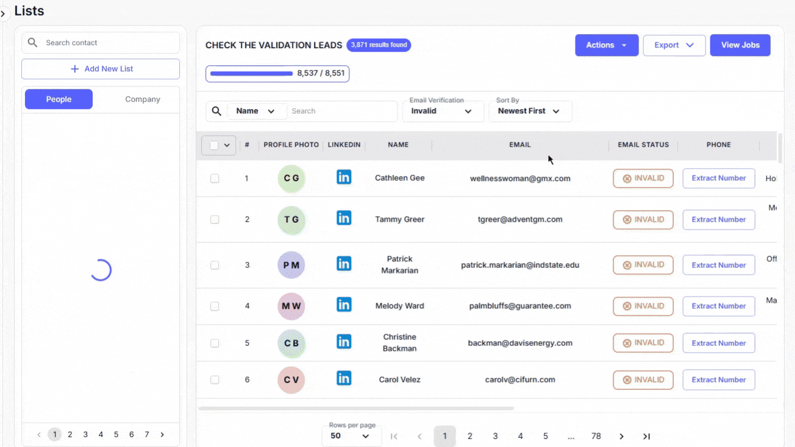Click the CV avatar for Carol Velez
Image resolution: width=795 pixels, height=447 pixels.
point(291,380)
